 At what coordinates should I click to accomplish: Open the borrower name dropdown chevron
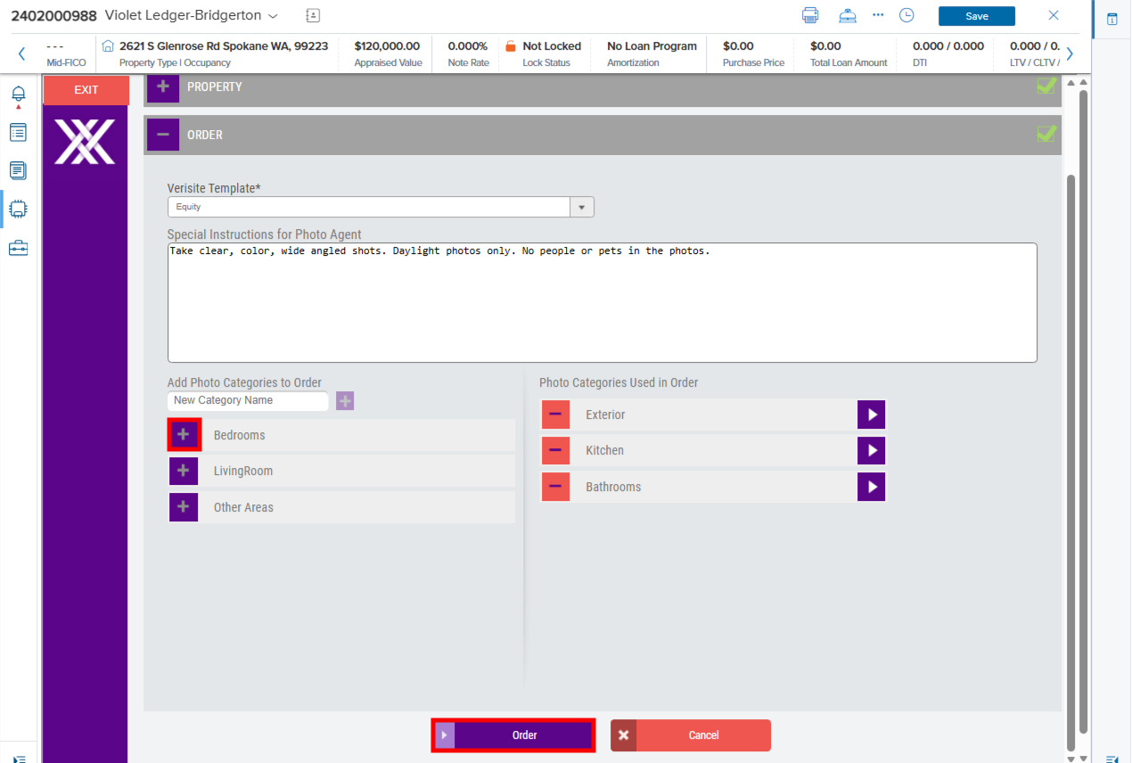coord(273,16)
